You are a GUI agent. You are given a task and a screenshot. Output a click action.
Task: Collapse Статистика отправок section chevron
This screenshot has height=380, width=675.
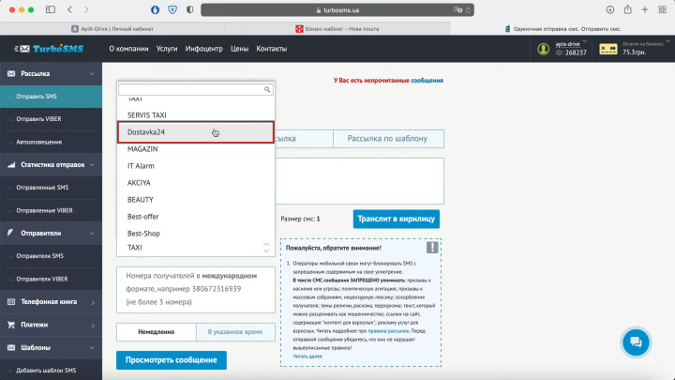(x=92, y=165)
